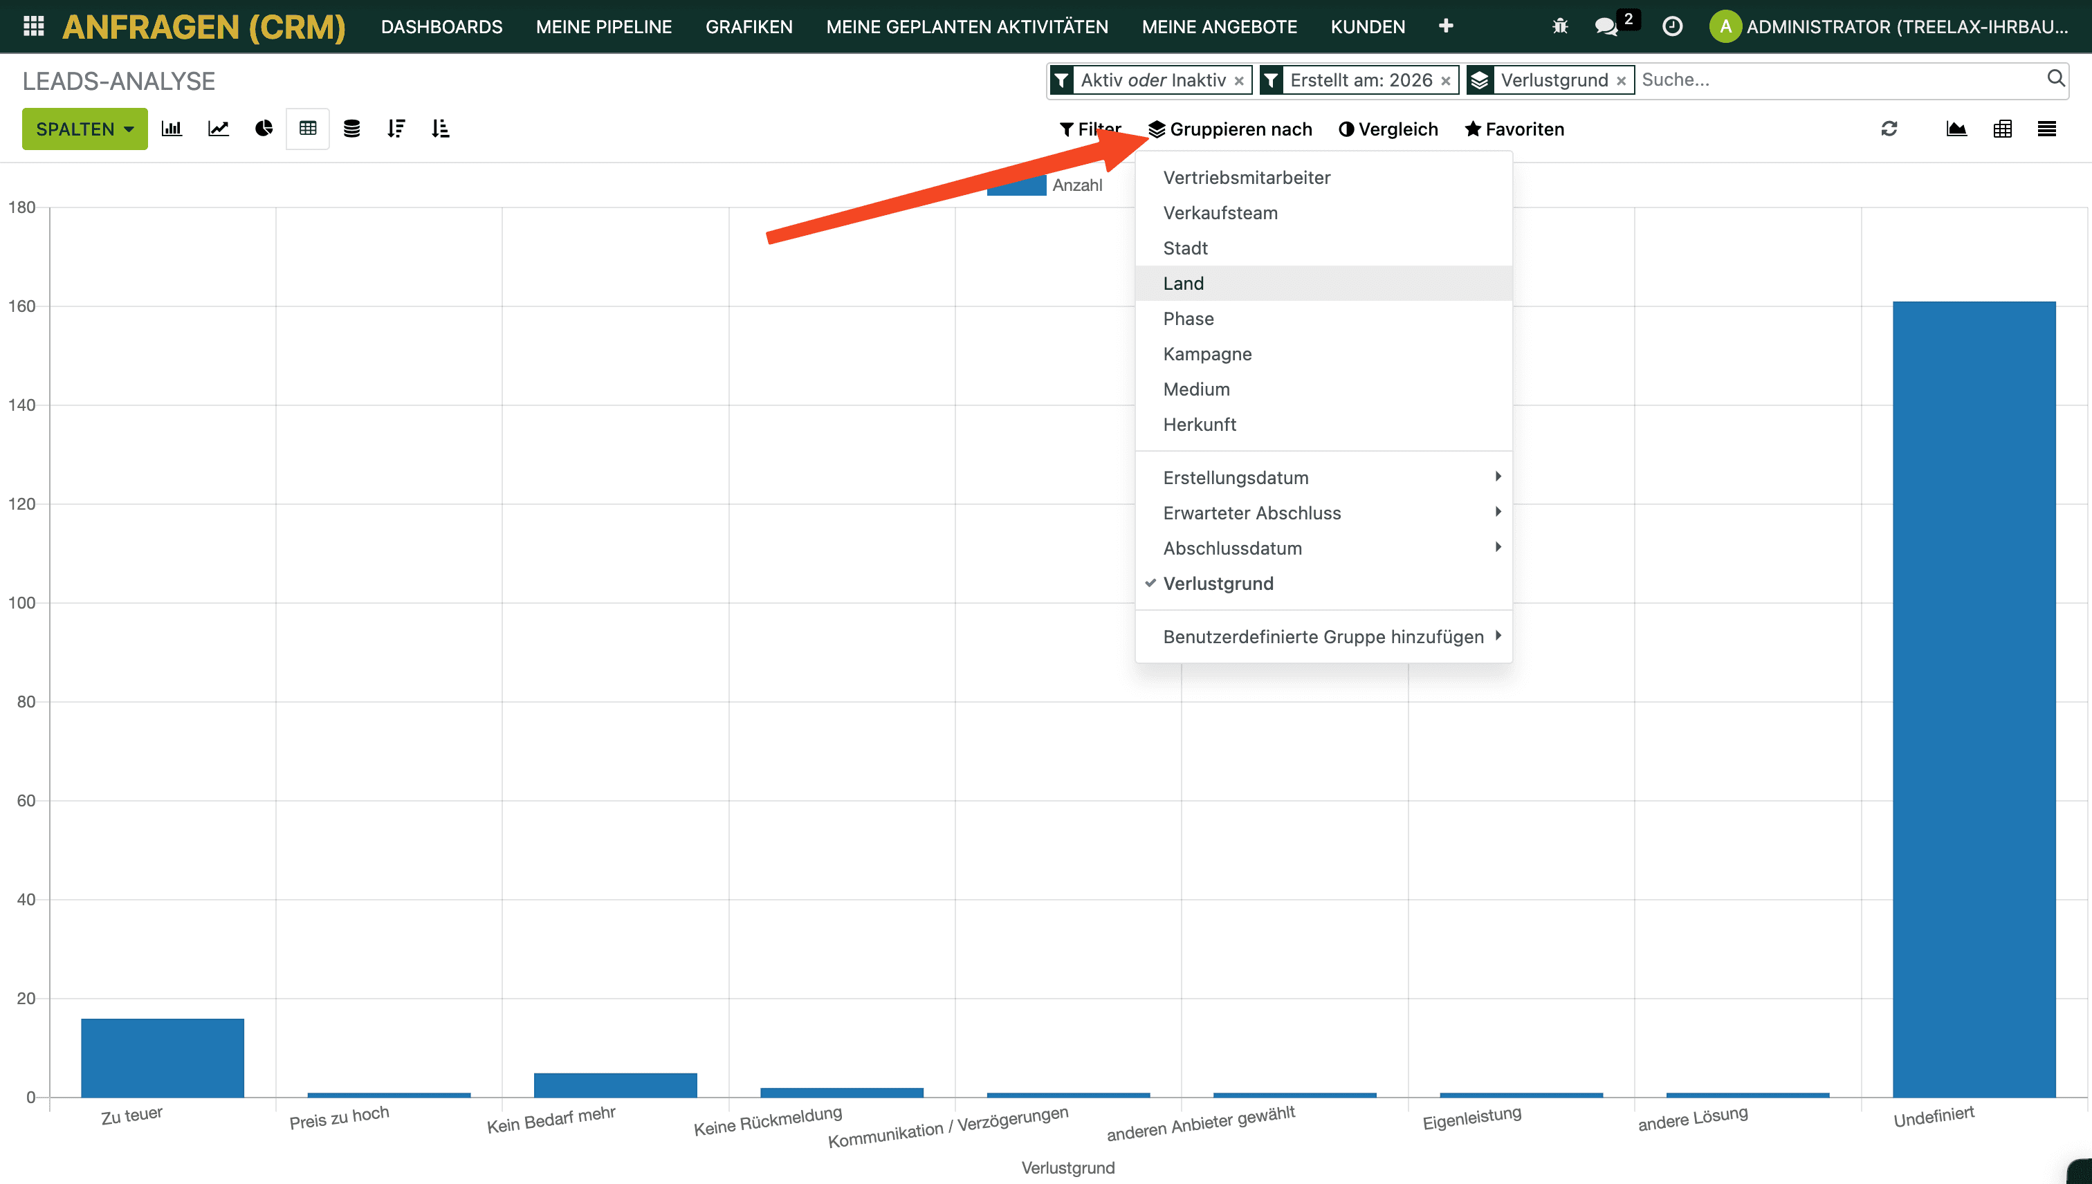This screenshot has height=1184, width=2092.
Task: Open the Favoriten menu
Action: (x=1514, y=129)
